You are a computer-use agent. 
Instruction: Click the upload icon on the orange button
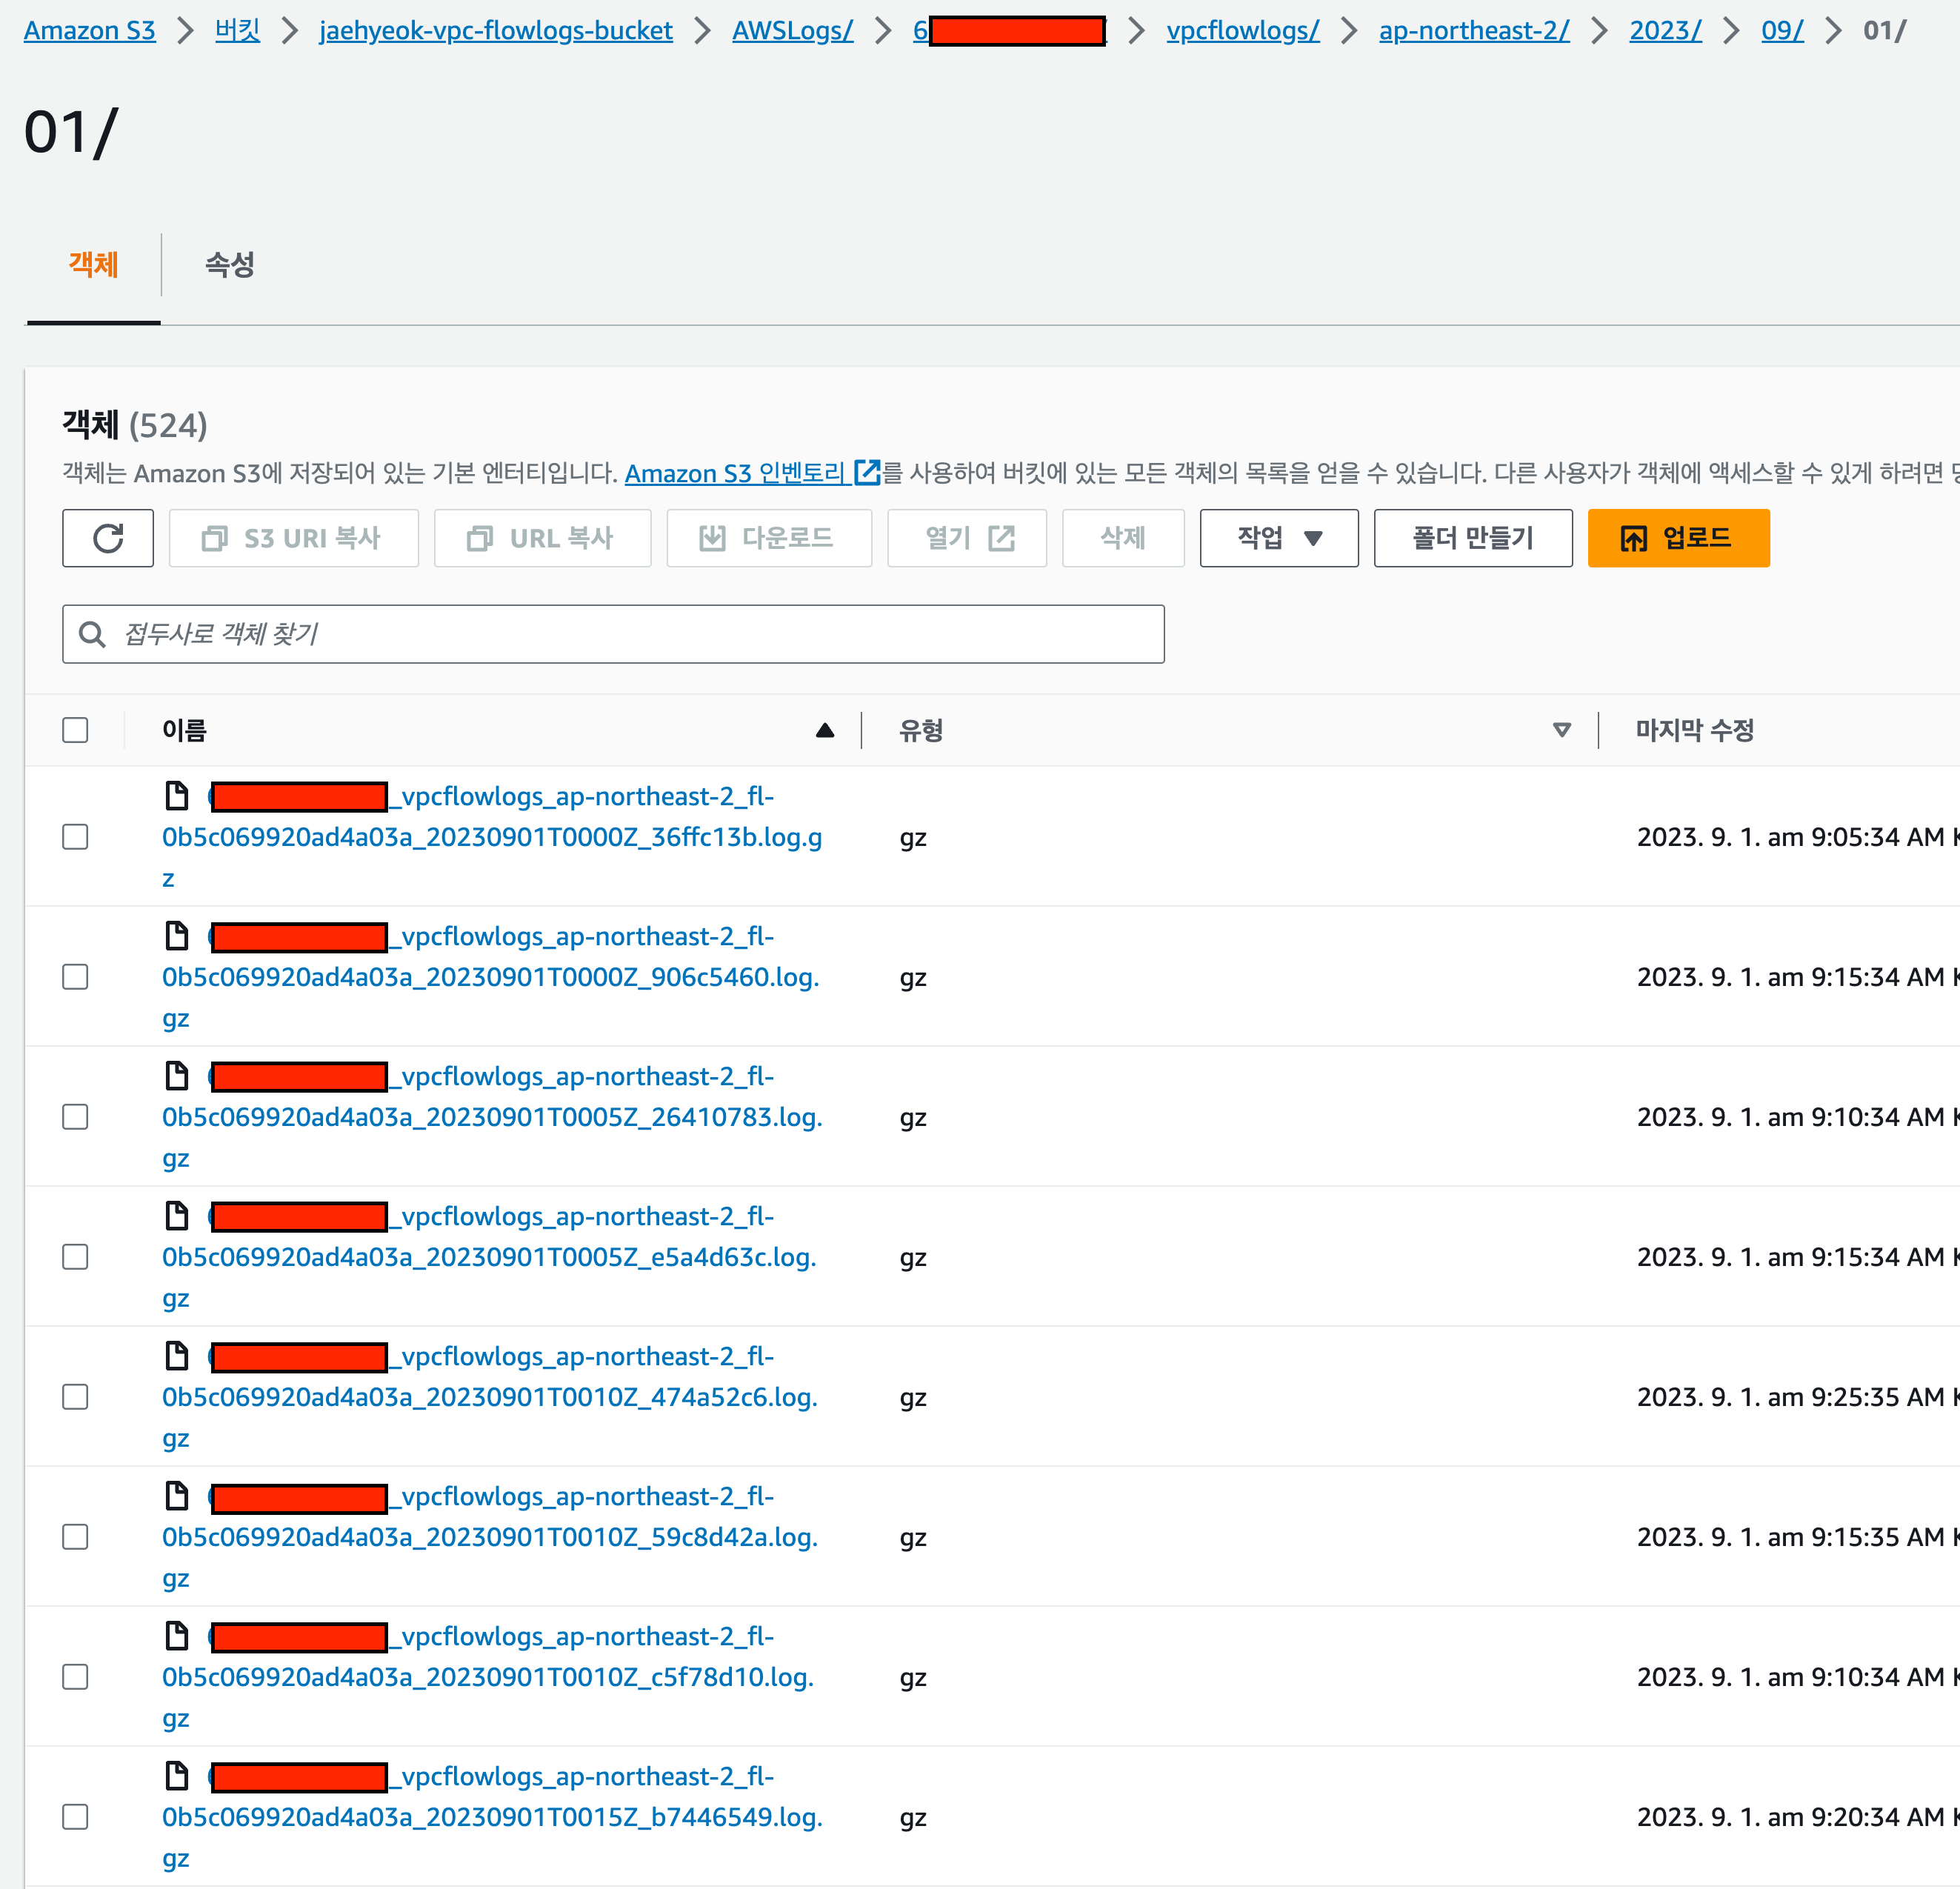coord(1633,539)
